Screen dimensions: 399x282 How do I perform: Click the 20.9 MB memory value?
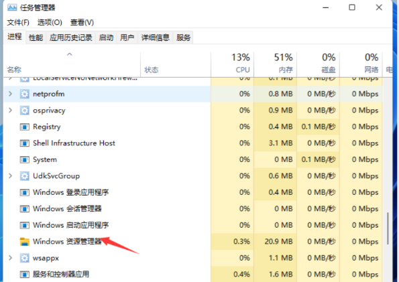pyautogui.click(x=279, y=241)
